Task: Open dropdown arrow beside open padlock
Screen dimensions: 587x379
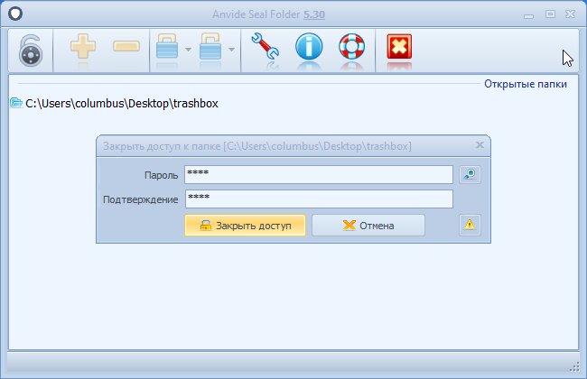Action: tap(232, 50)
